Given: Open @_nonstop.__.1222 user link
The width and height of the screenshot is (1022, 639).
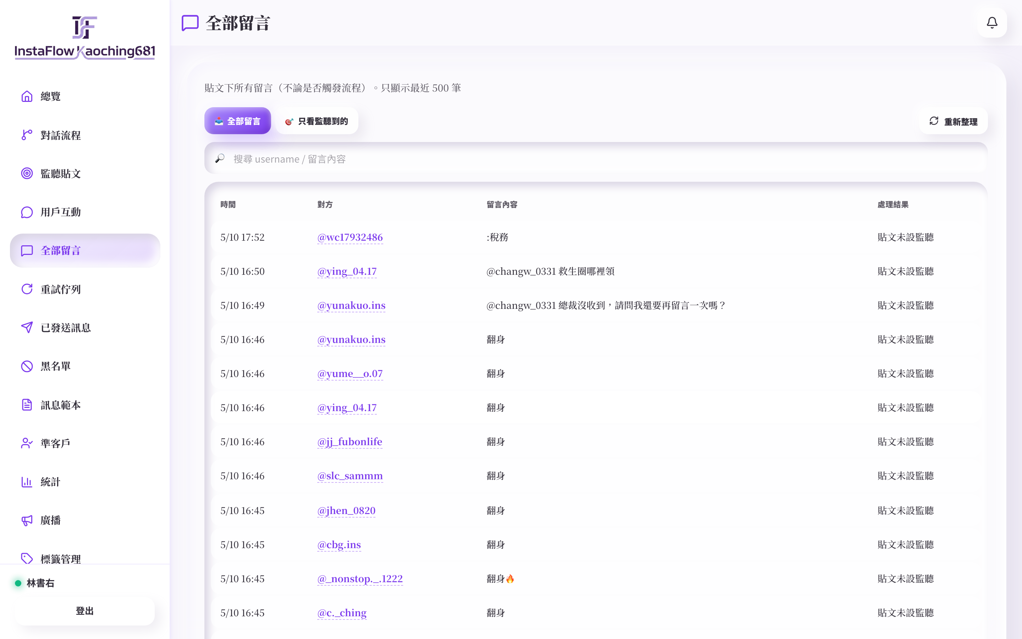Looking at the screenshot, I should tap(360, 579).
